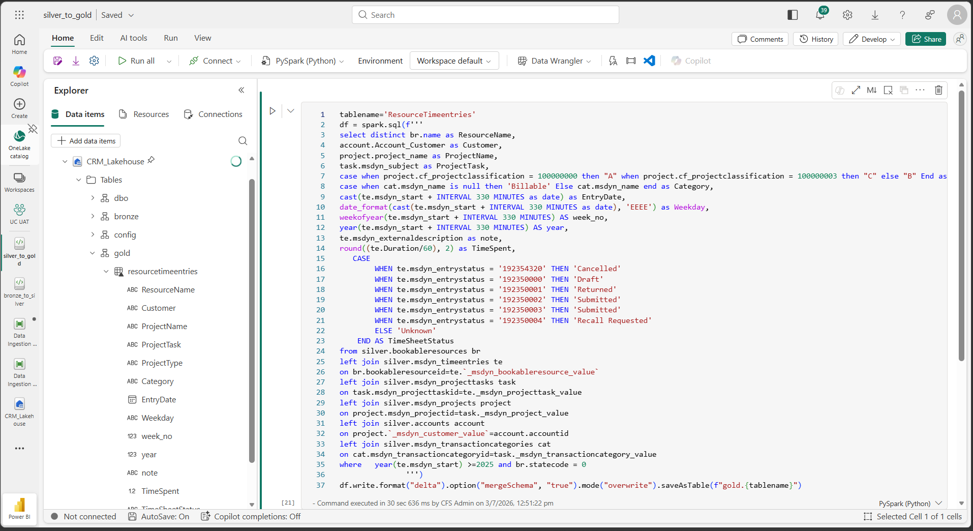Open cell language PySpark (Python) dropdown at cell bottom
The width and height of the screenshot is (973, 531).
pyautogui.click(x=910, y=504)
